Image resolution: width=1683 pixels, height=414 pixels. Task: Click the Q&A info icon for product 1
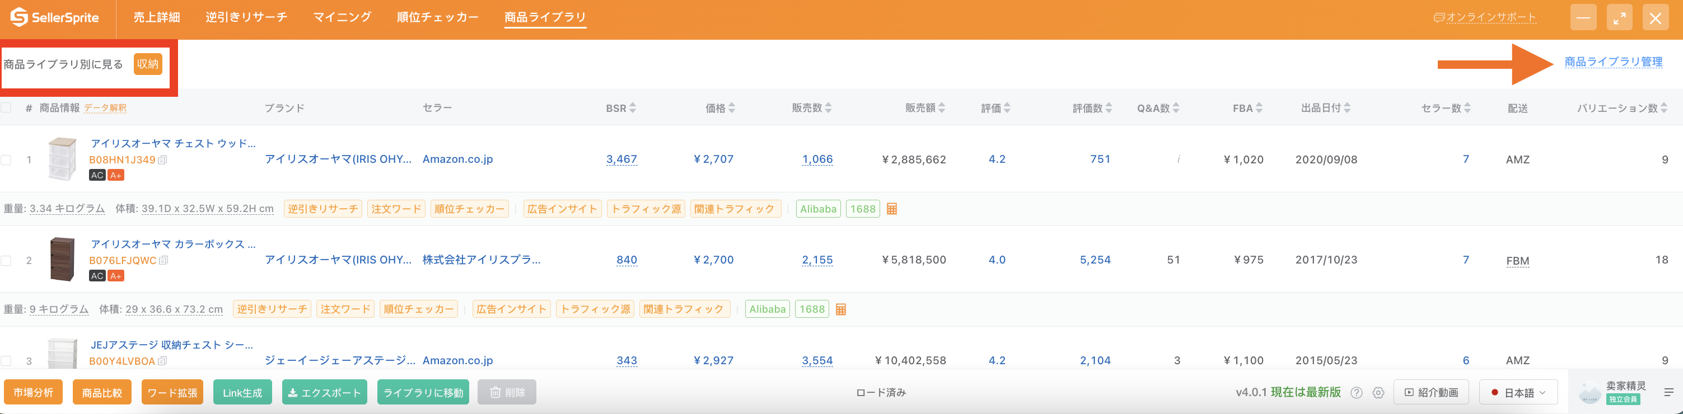[x=1179, y=159]
